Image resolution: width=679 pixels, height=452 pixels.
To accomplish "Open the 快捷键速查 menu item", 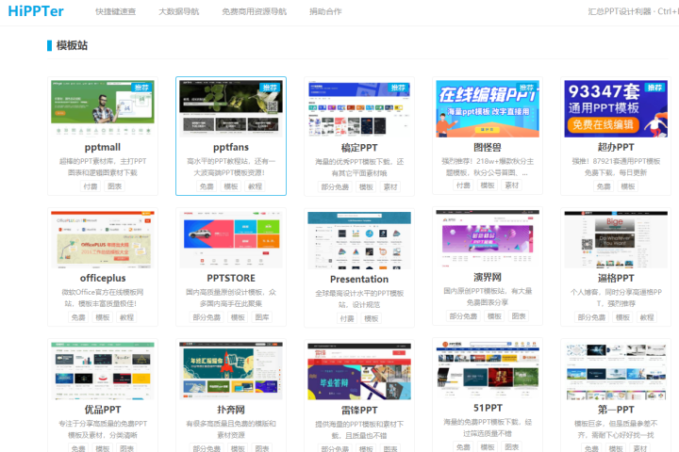I will pos(116,11).
